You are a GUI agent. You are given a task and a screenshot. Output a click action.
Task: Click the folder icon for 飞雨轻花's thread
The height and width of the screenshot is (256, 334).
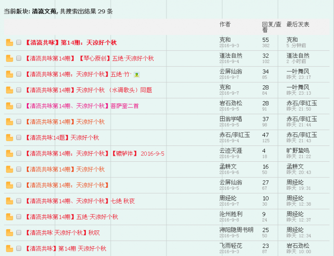click(9, 248)
